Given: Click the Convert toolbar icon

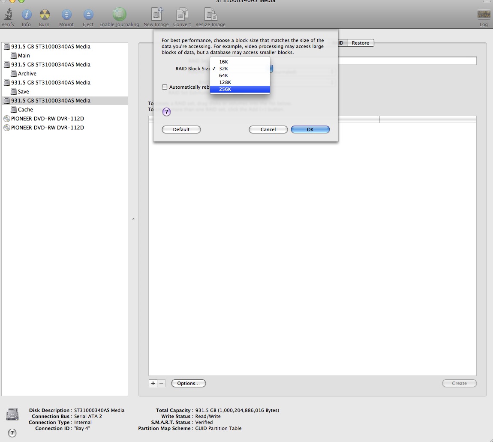Looking at the screenshot, I should click(x=182, y=15).
